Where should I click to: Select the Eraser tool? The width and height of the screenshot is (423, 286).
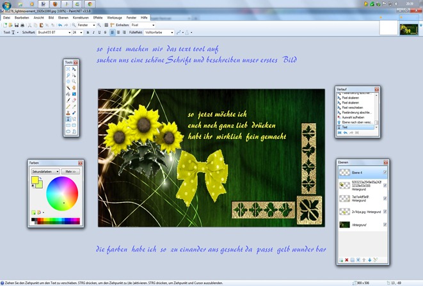coord(74,100)
